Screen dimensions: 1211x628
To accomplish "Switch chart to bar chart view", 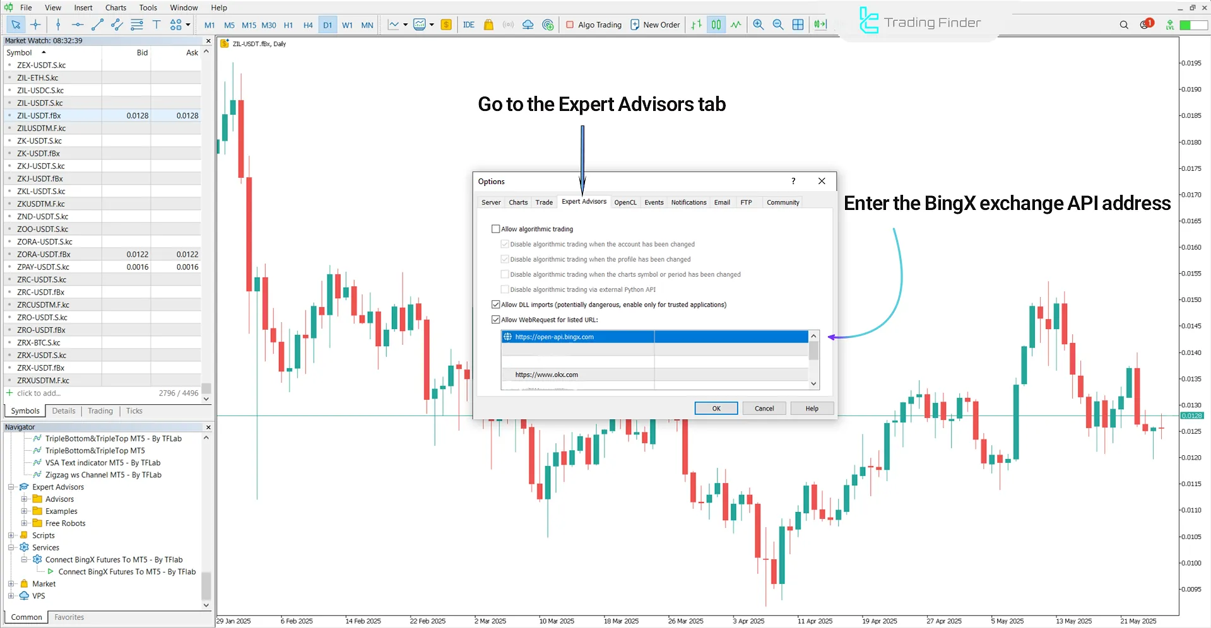I will coord(696,25).
